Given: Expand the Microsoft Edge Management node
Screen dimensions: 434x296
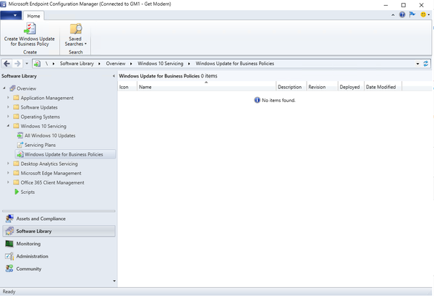Looking at the screenshot, I should pyautogui.click(x=8, y=173).
